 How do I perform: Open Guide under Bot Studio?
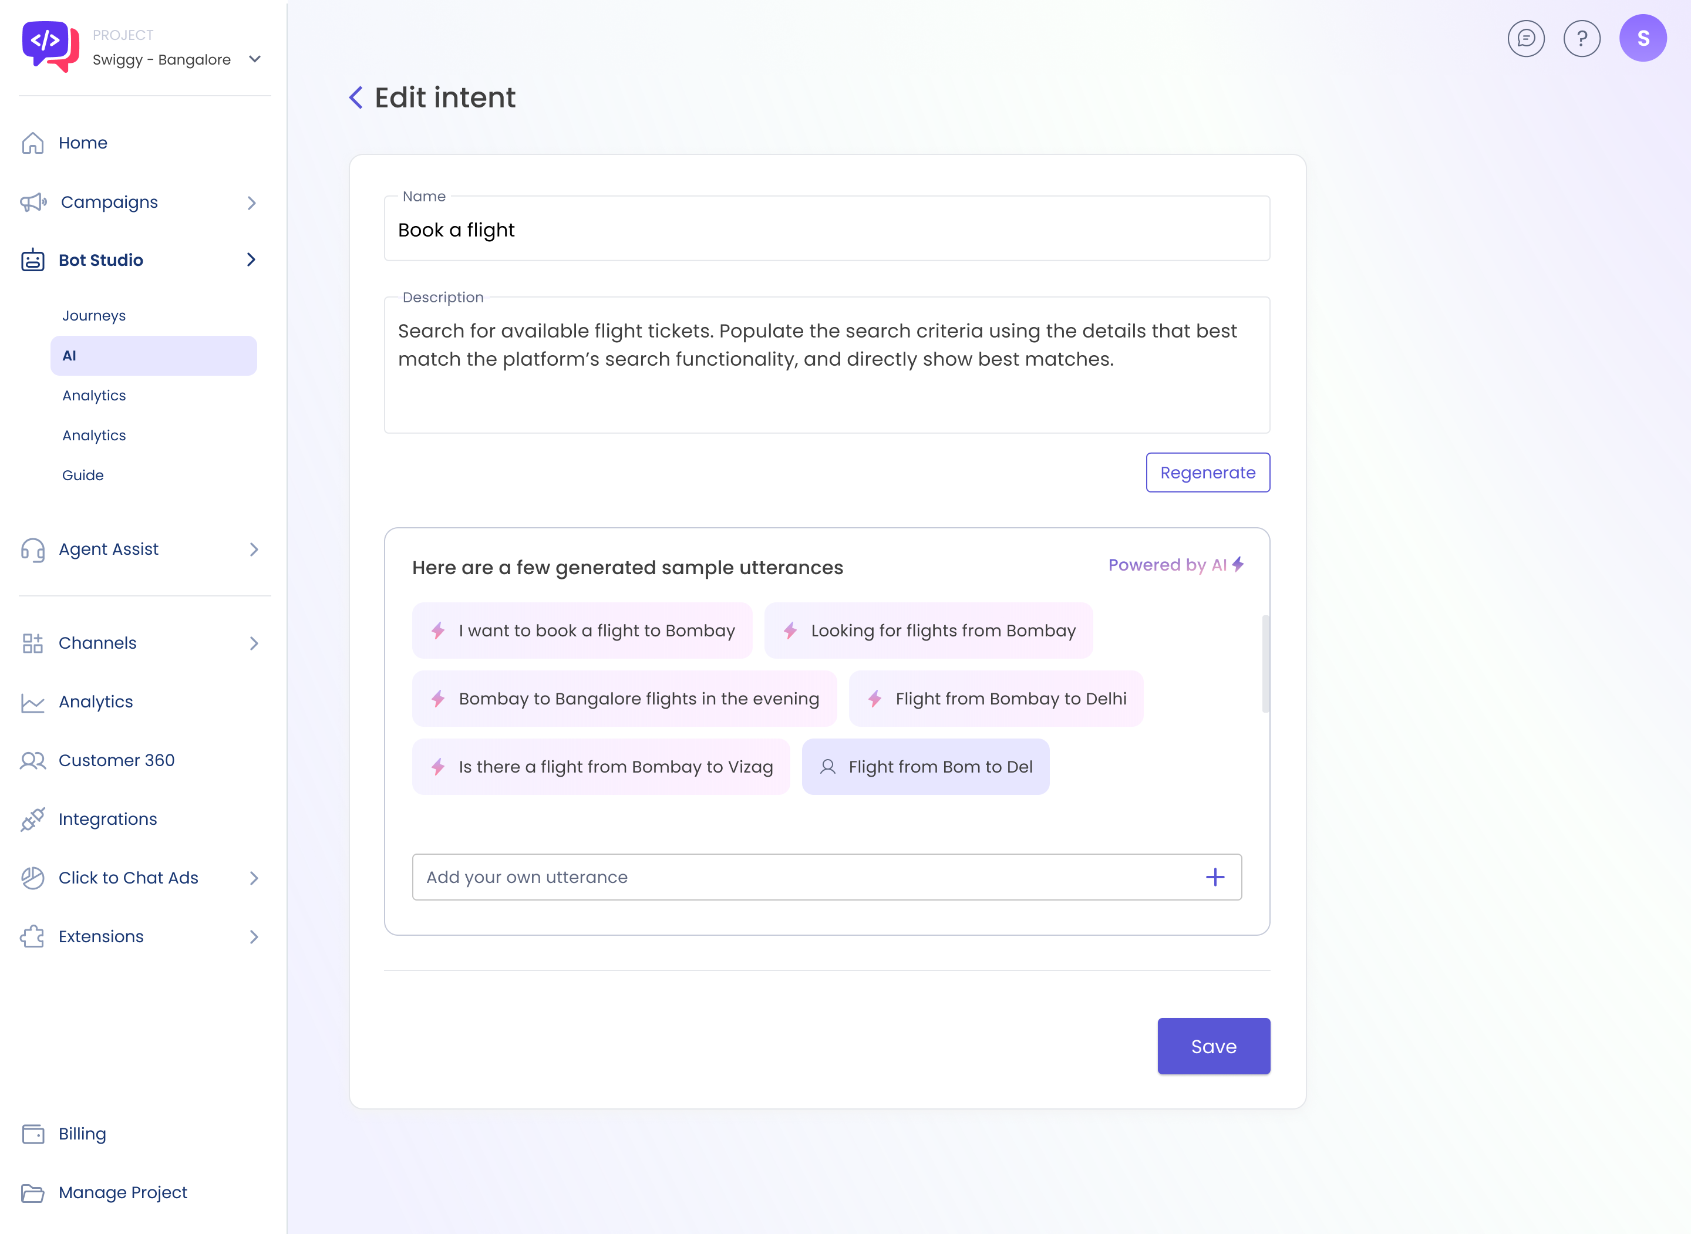click(83, 475)
